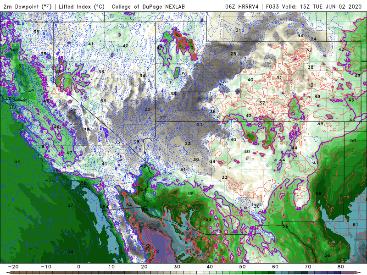Click the '22' dewpoint value in southern Utah
The width and height of the screenshot is (367, 275).
pyautogui.click(x=163, y=118)
